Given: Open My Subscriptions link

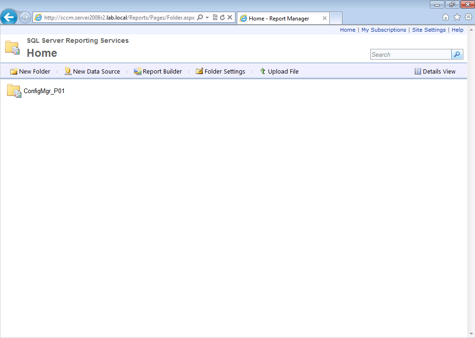Looking at the screenshot, I should (x=383, y=30).
